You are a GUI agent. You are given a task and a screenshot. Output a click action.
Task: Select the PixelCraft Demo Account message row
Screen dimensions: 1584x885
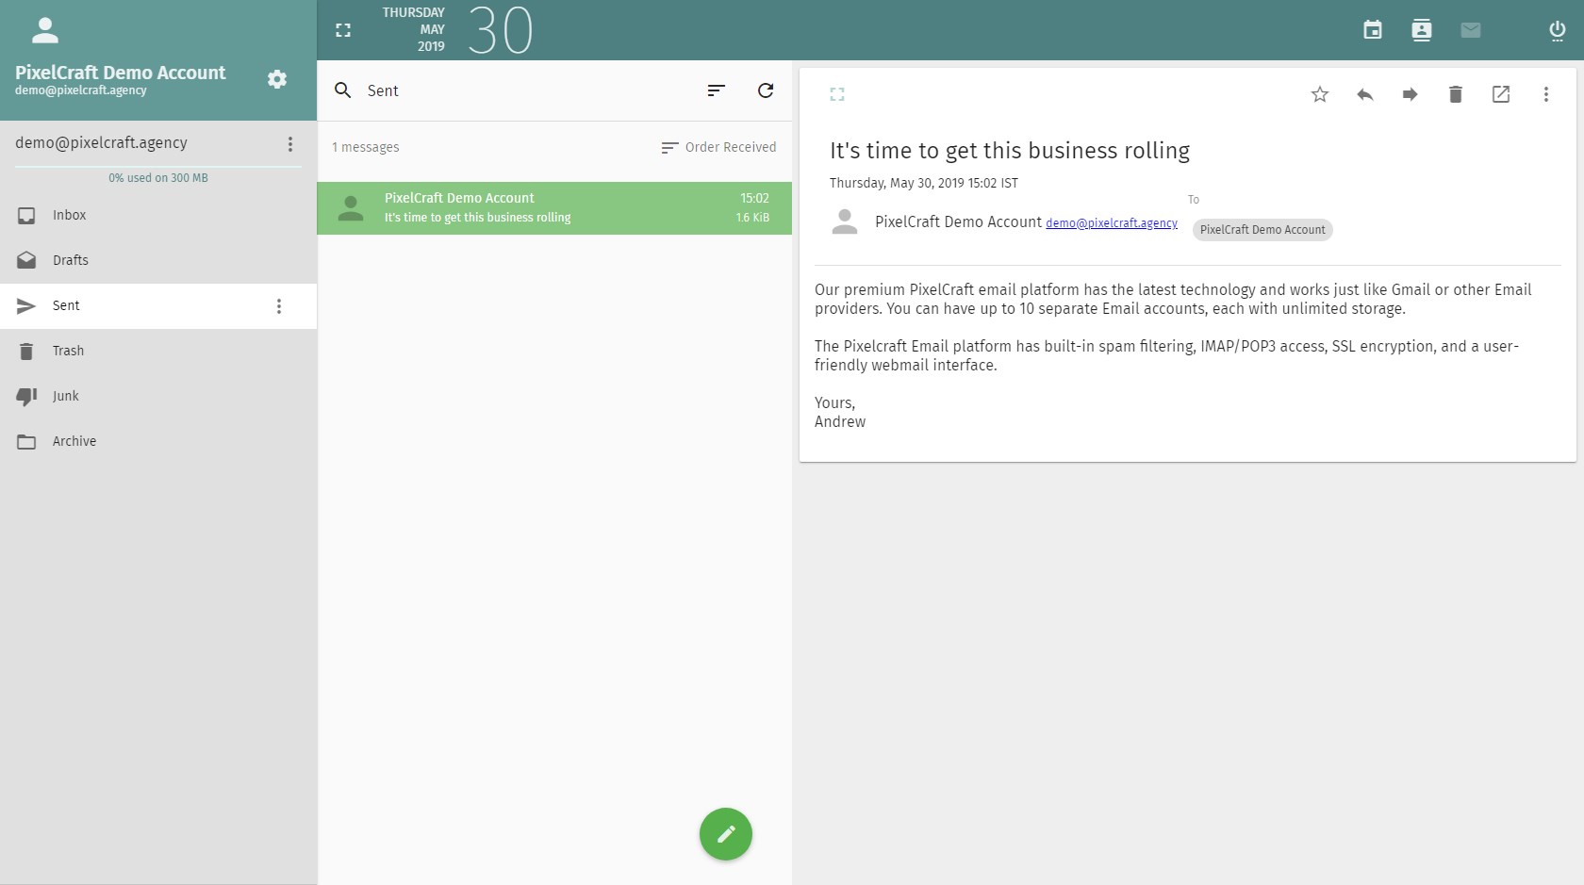pyautogui.click(x=554, y=208)
